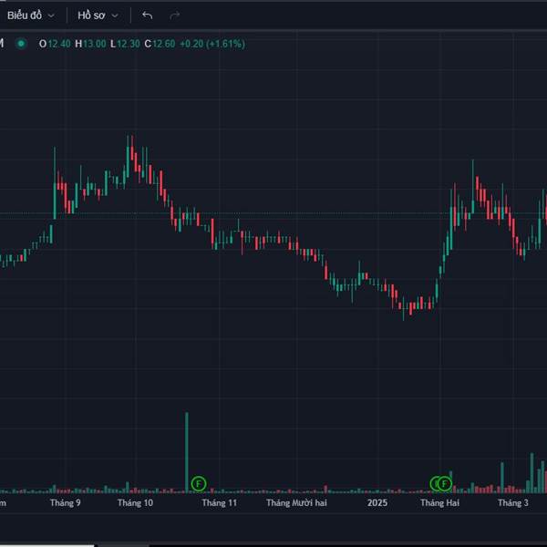Select the low price value 12.30
The width and height of the screenshot is (547, 547).
129,44
